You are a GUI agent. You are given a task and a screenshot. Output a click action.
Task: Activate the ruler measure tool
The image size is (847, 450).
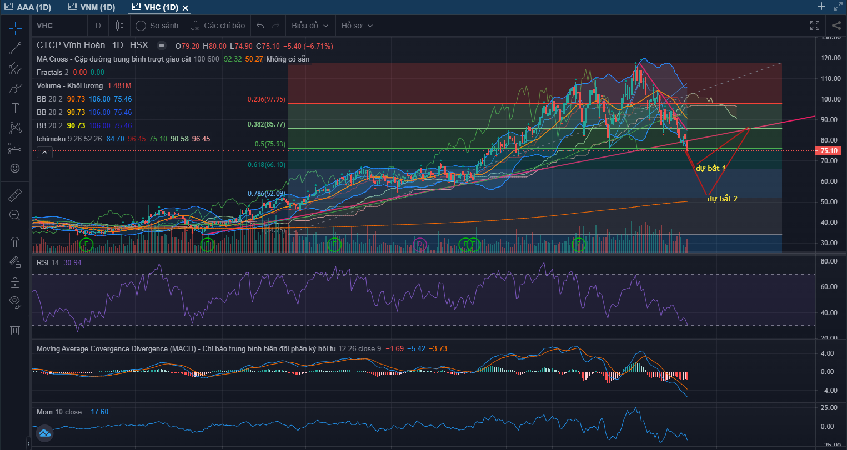(15, 195)
